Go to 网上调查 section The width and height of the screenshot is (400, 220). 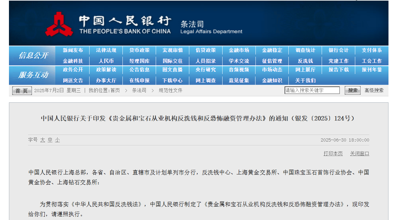(206, 80)
